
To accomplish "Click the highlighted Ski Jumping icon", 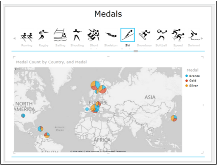I will point(128,35).
